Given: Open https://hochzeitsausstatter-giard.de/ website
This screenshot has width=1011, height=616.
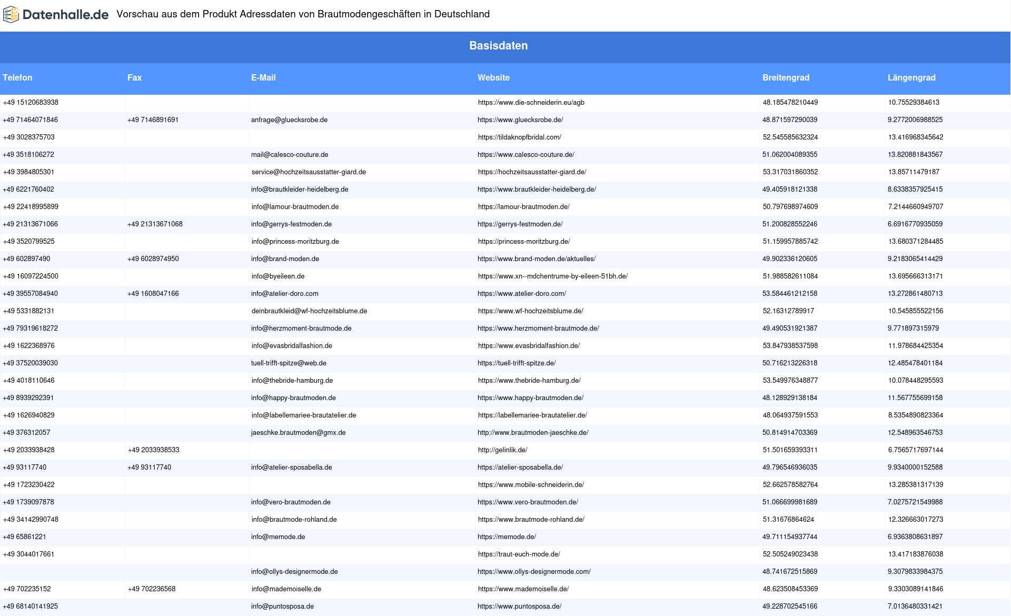Looking at the screenshot, I should [532, 172].
